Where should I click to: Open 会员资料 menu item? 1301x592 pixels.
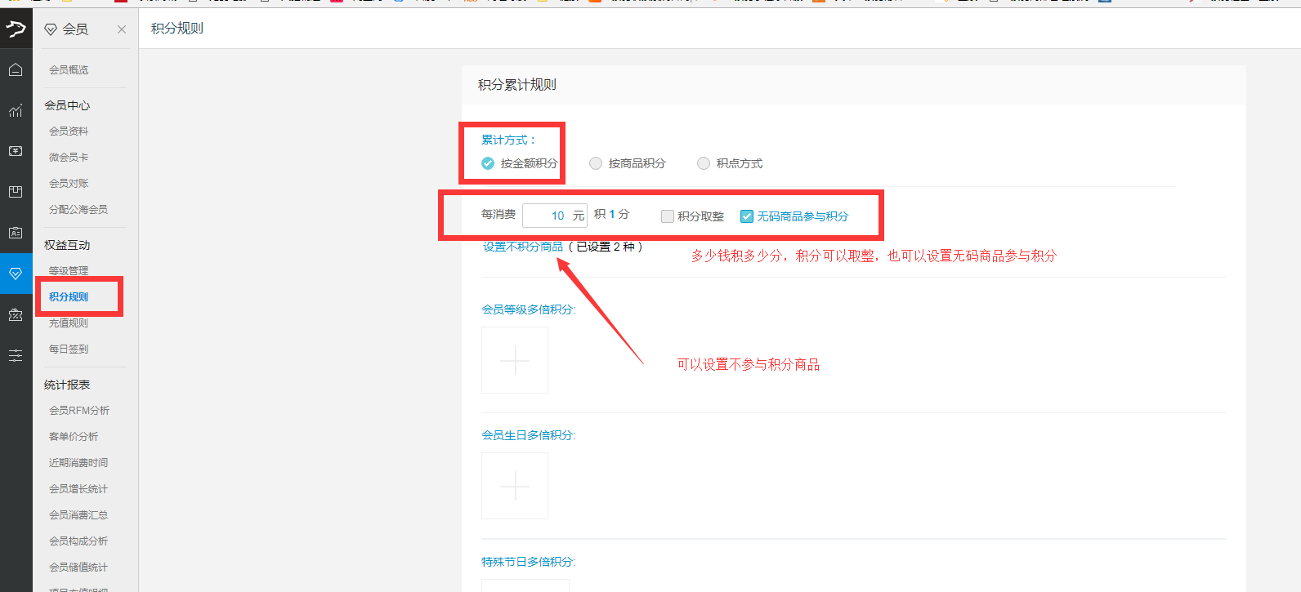pos(69,131)
